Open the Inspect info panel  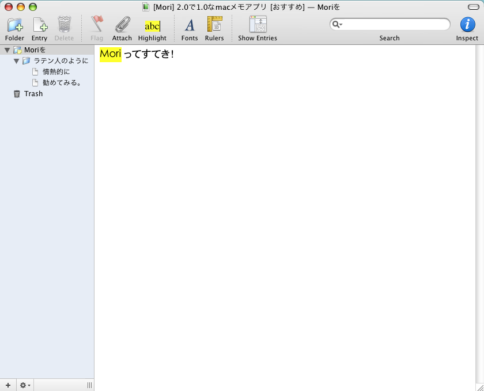[467, 25]
